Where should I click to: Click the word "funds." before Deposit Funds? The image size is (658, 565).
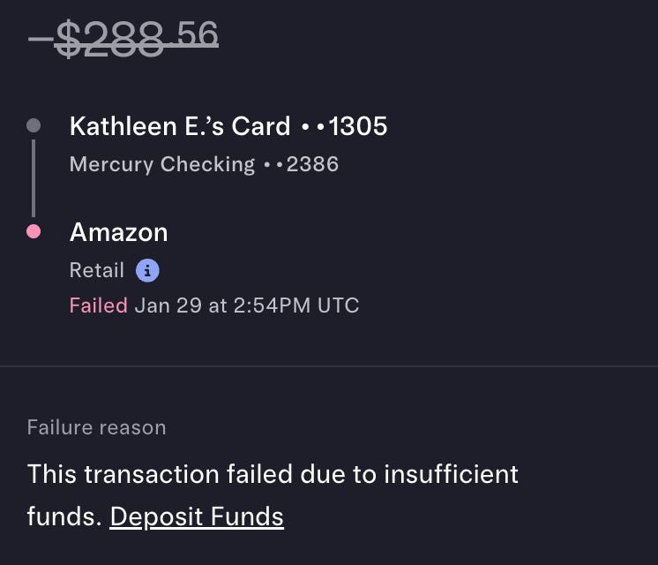tap(64, 516)
